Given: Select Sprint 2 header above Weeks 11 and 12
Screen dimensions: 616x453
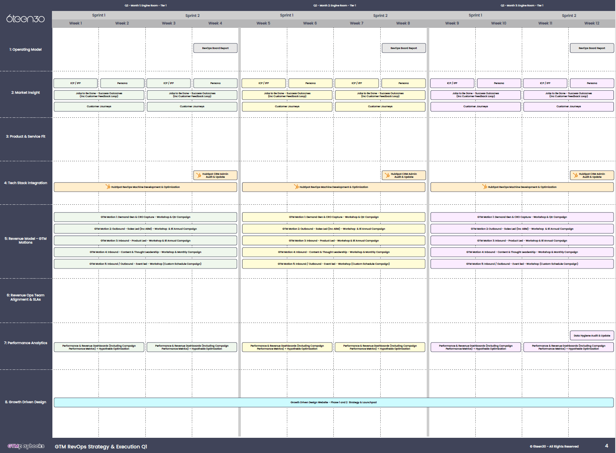Looking at the screenshot, I should (x=569, y=16).
